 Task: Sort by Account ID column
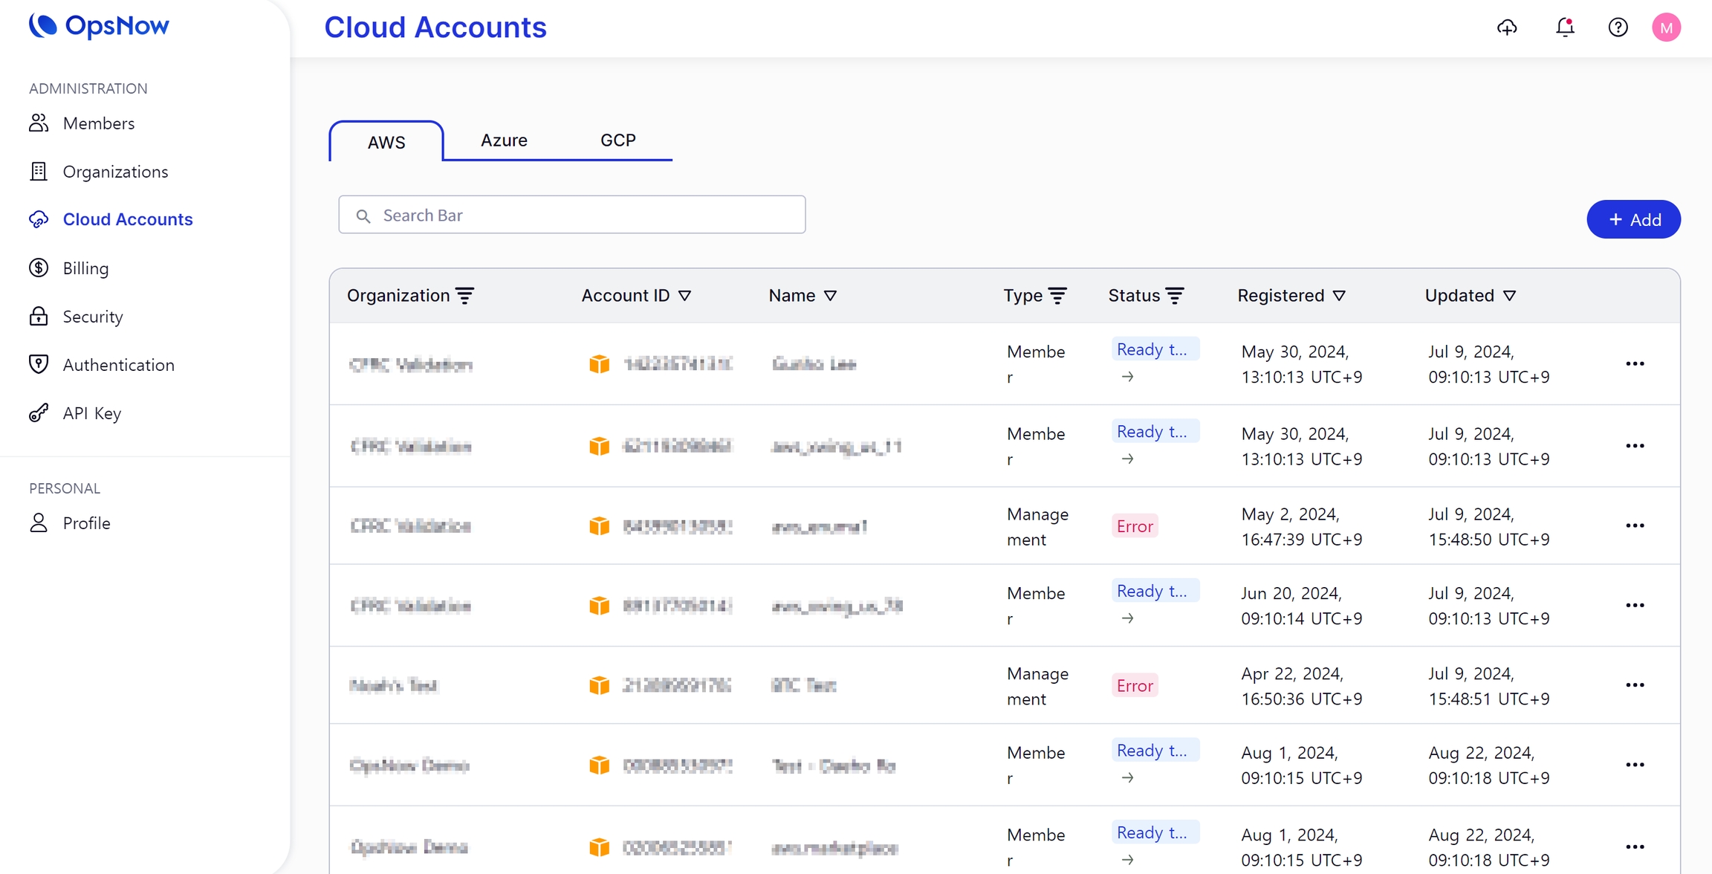(x=685, y=296)
